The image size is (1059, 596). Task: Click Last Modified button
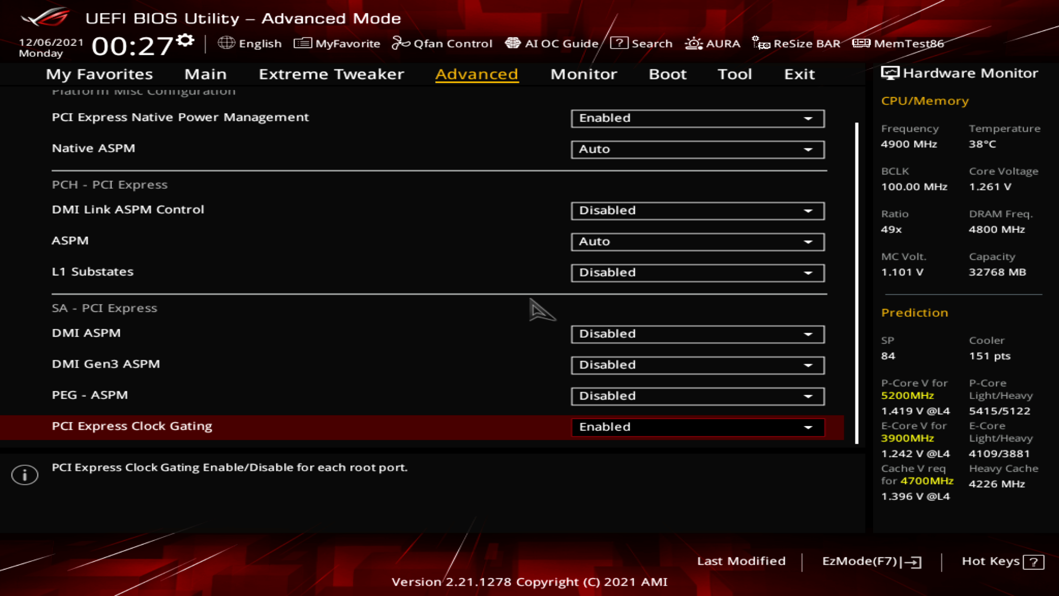click(x=741, y=561)
